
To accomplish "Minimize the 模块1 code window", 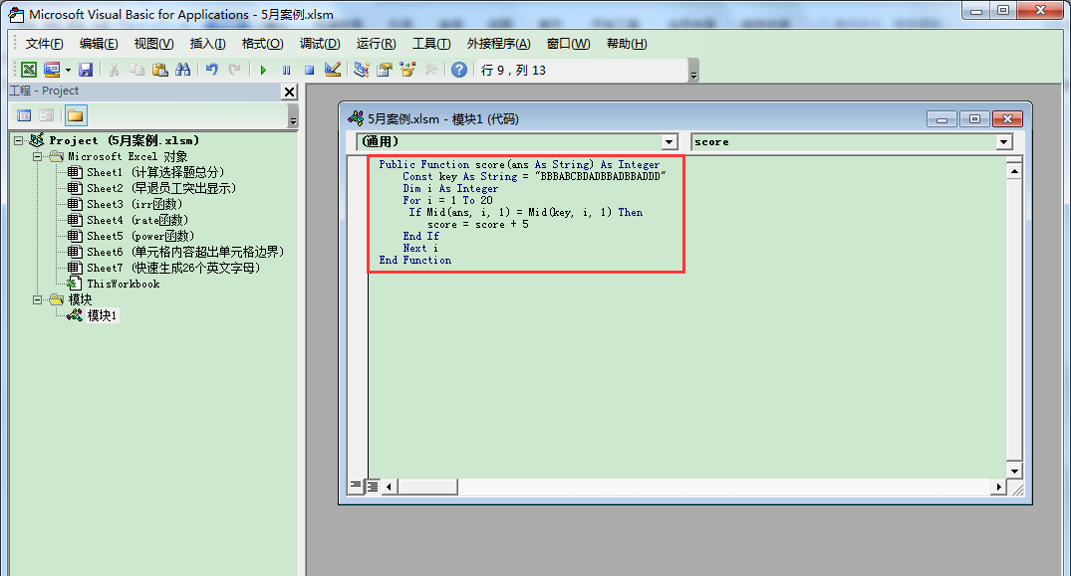I will pos(941,119).
